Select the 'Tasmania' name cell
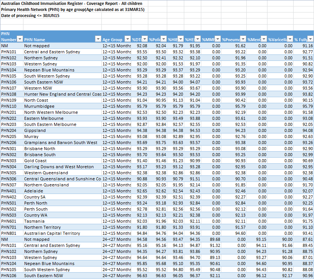Screen dimensions: 314x279 [62, 221]
